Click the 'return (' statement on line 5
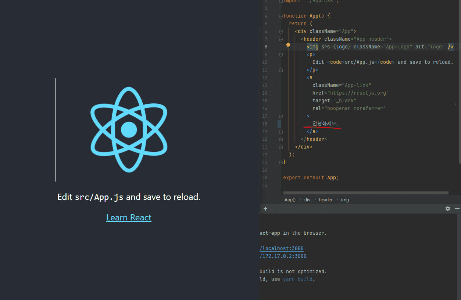The height and width of the screenshot is (300, 461). [300, 23]
